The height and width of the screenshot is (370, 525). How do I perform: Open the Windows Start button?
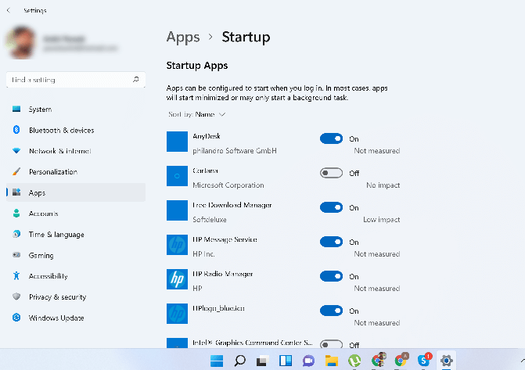[217, 361]
